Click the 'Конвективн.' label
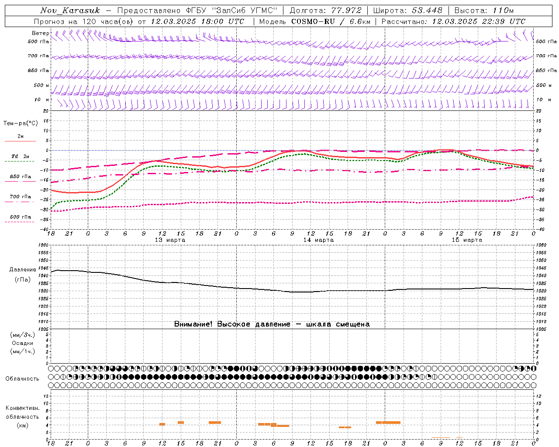Image resolution: width=559 pixels, height=447 pixels. tap(23, 408)
